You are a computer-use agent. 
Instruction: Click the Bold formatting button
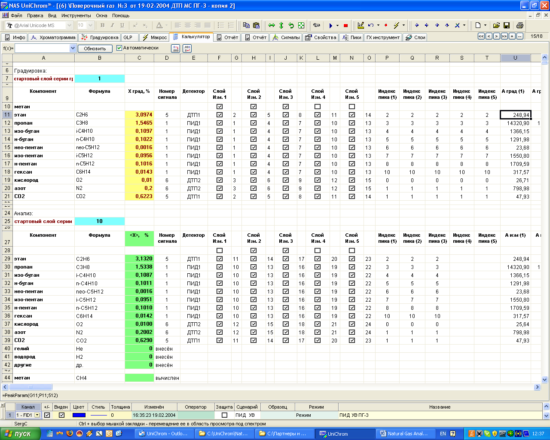(102, 25)
